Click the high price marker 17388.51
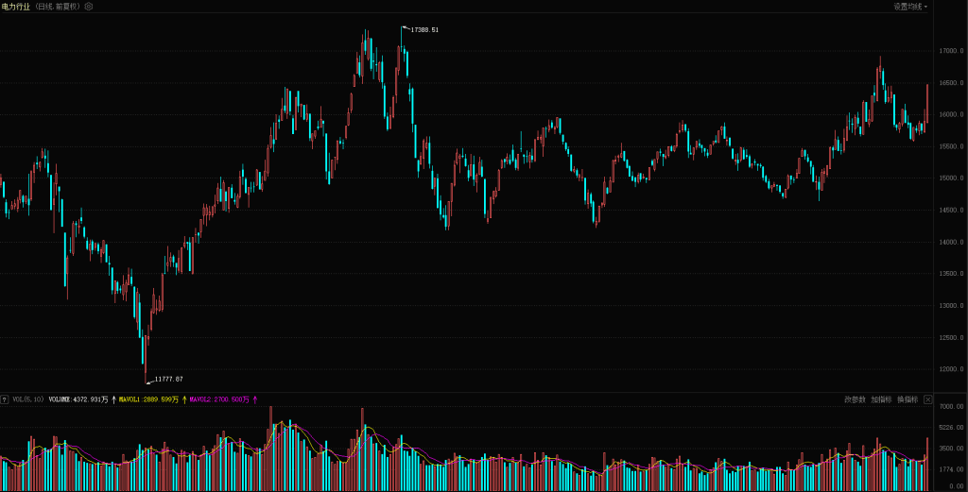This screenshot has width=968, height=492. [424, 30]
